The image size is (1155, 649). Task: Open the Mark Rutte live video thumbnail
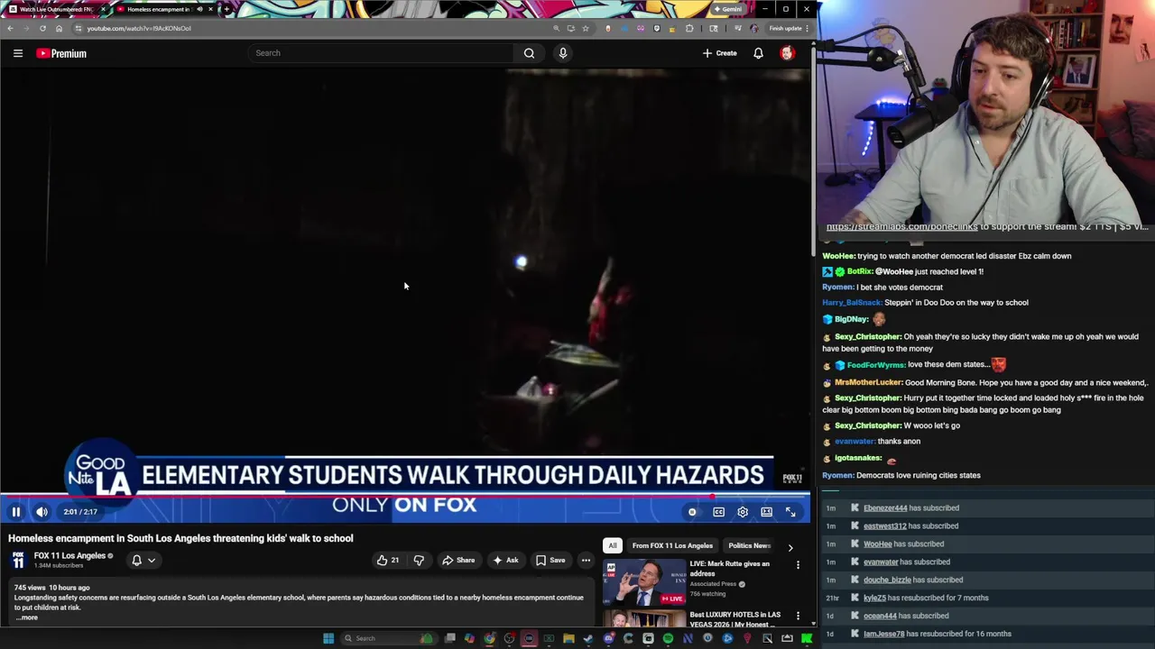click(645, 582)
